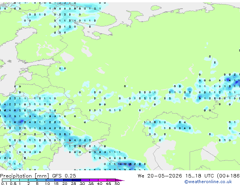Click the '15..18 UTC' time text
The height and width of the screenshot is (185, 240).
[x=199, y=176]
